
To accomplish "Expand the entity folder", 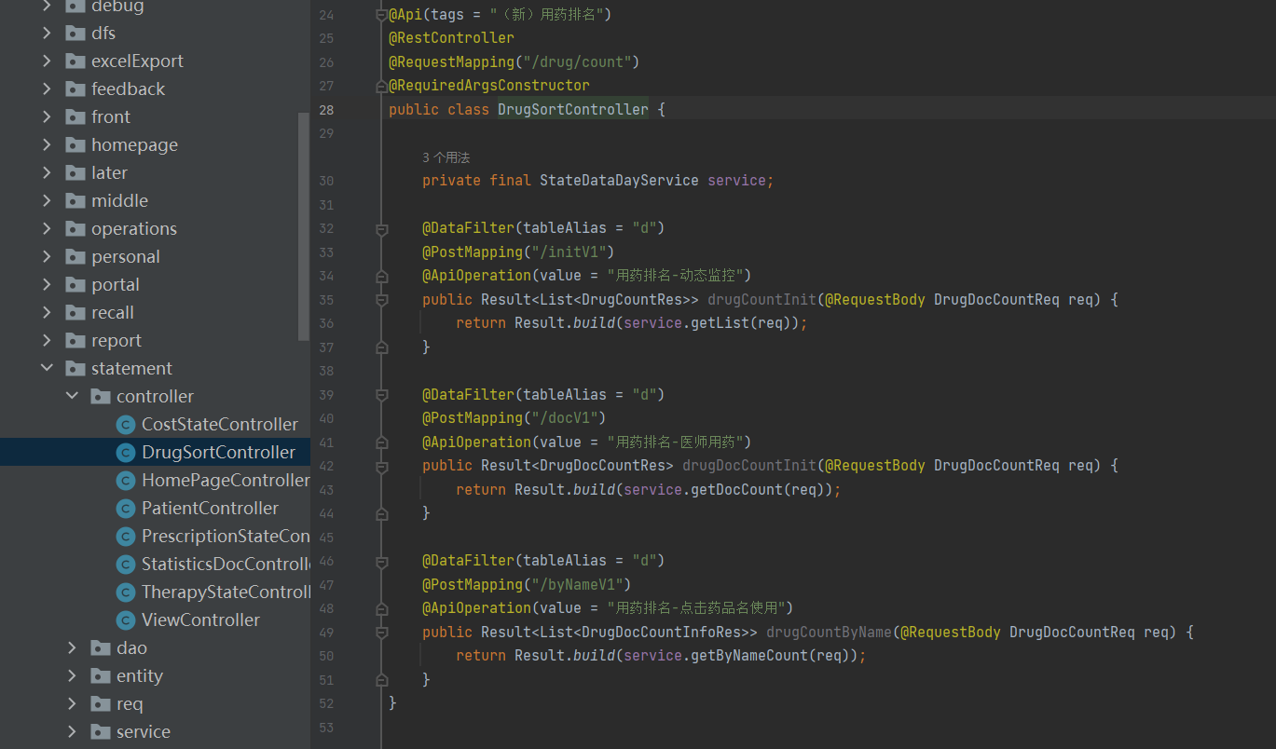I will [72, 676].
